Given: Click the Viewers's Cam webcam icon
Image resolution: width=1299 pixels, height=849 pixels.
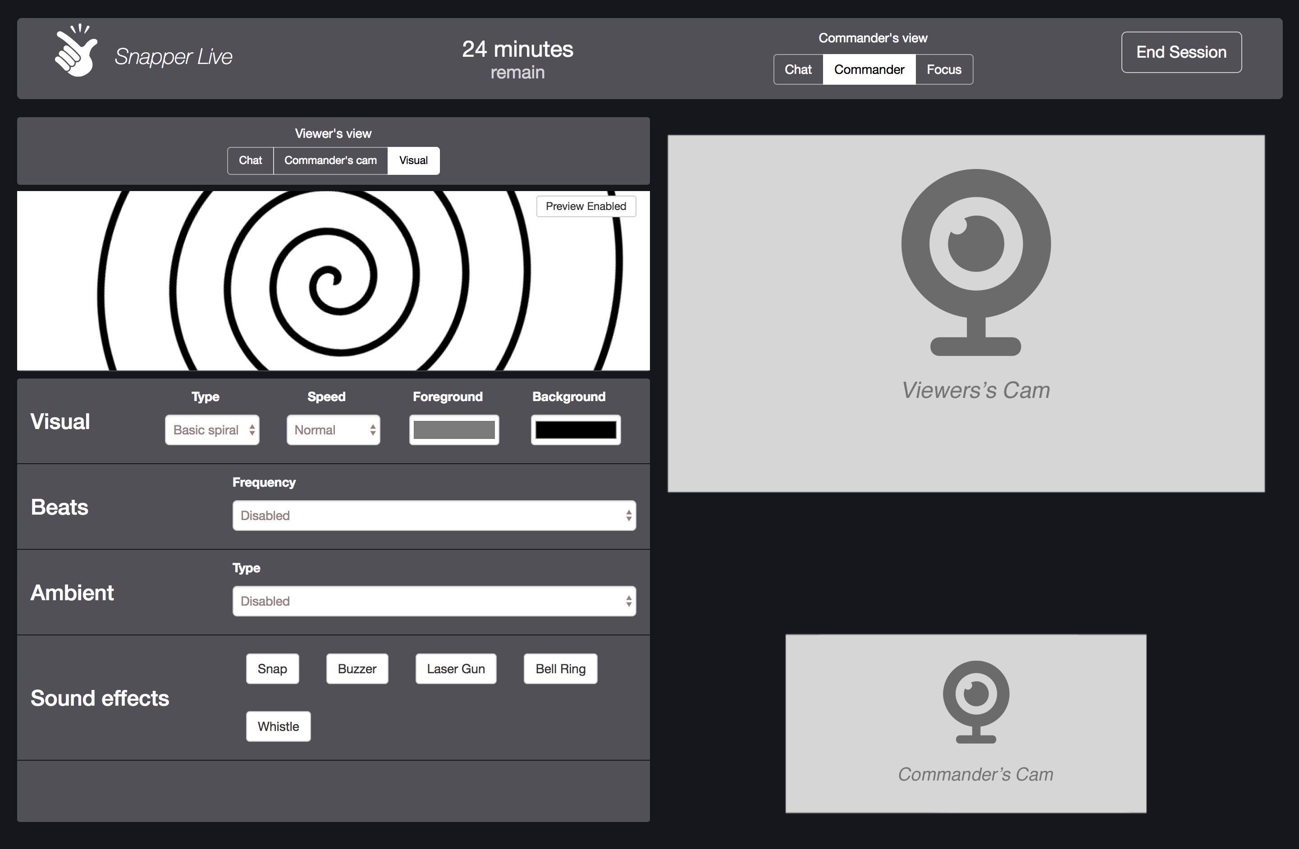Looking at the screenshot, I should click(975, 262).
